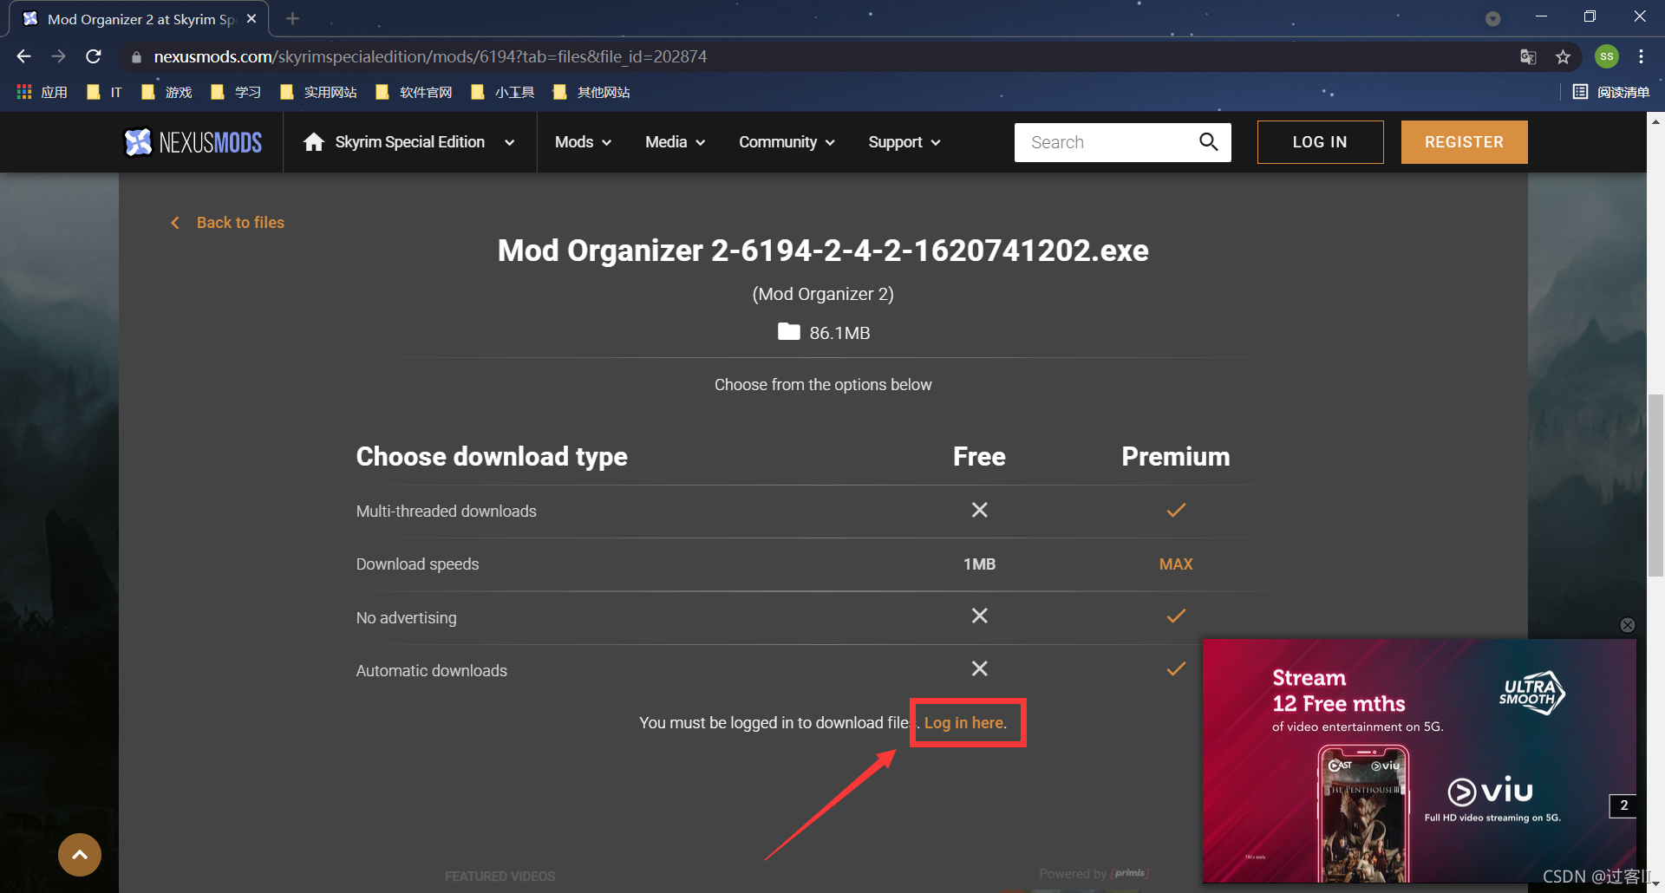Open the 其他网站 bookmarks folder
Image resolution: width=1665 pixels, height=893 pixels.
click(591, 92)
